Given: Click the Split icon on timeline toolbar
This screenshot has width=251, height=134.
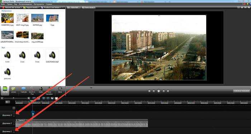Looking at the screenshot, I should coord(48,98).
